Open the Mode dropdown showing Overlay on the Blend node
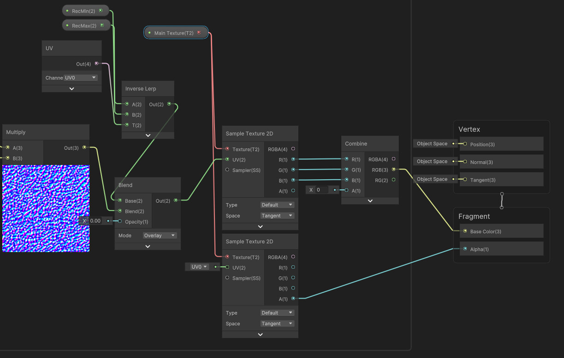The height and width of the screenshot is (358, 564). point(160,235)
